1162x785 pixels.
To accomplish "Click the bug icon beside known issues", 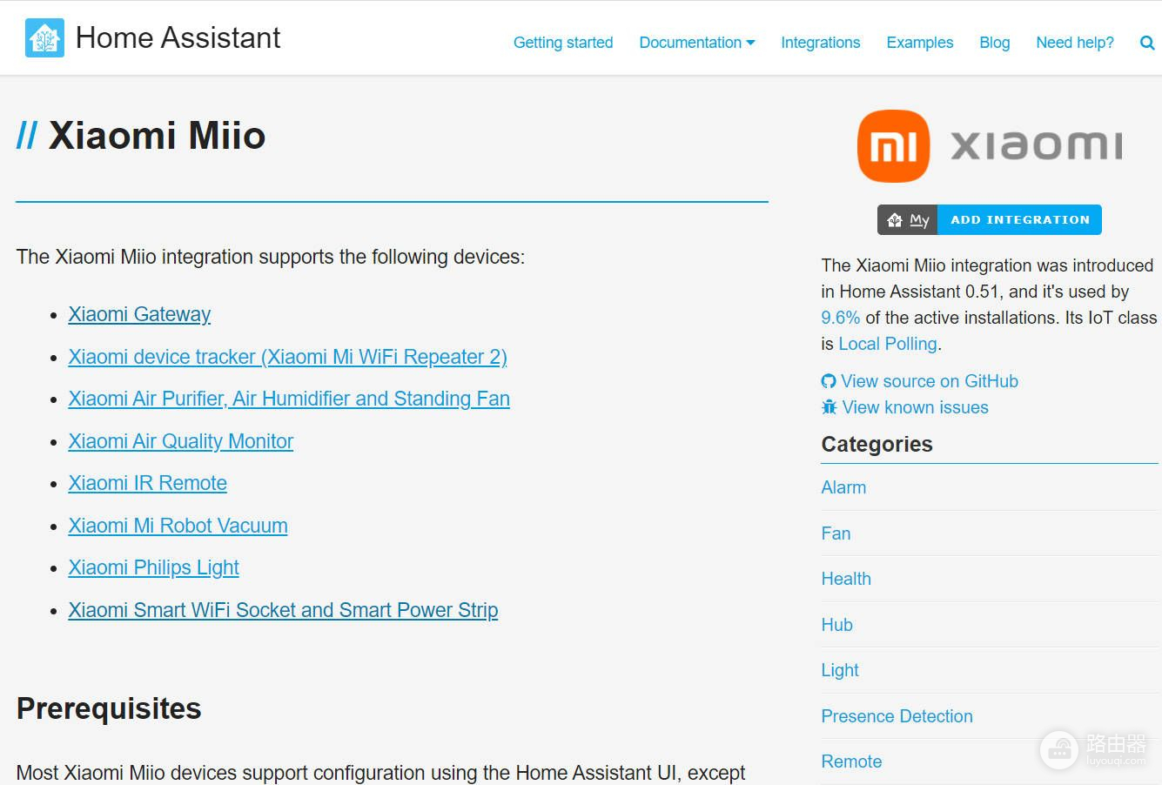I will [829, 407].
